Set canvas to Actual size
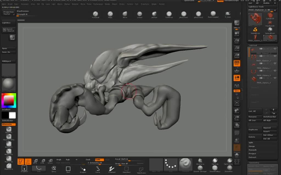This screenshot has width=281, height=175. (x=237, y=48)
